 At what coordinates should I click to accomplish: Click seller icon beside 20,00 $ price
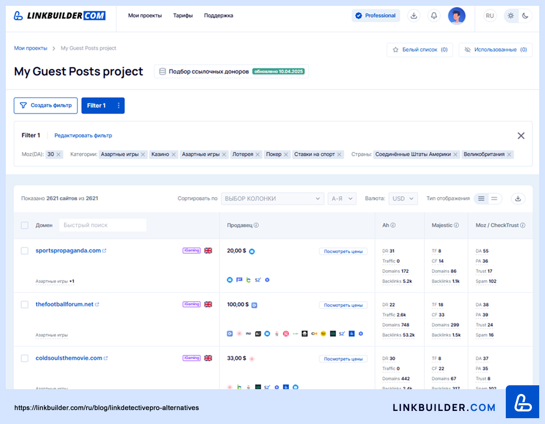pos(252,251)
